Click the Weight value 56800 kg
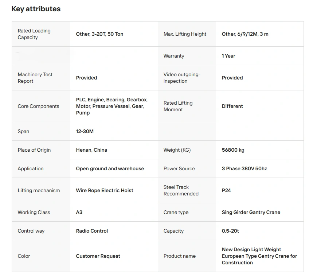 click(233, 150)
